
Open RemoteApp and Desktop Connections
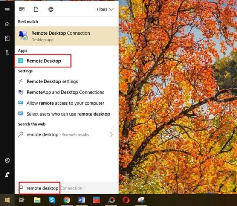[x=65, y=92]
